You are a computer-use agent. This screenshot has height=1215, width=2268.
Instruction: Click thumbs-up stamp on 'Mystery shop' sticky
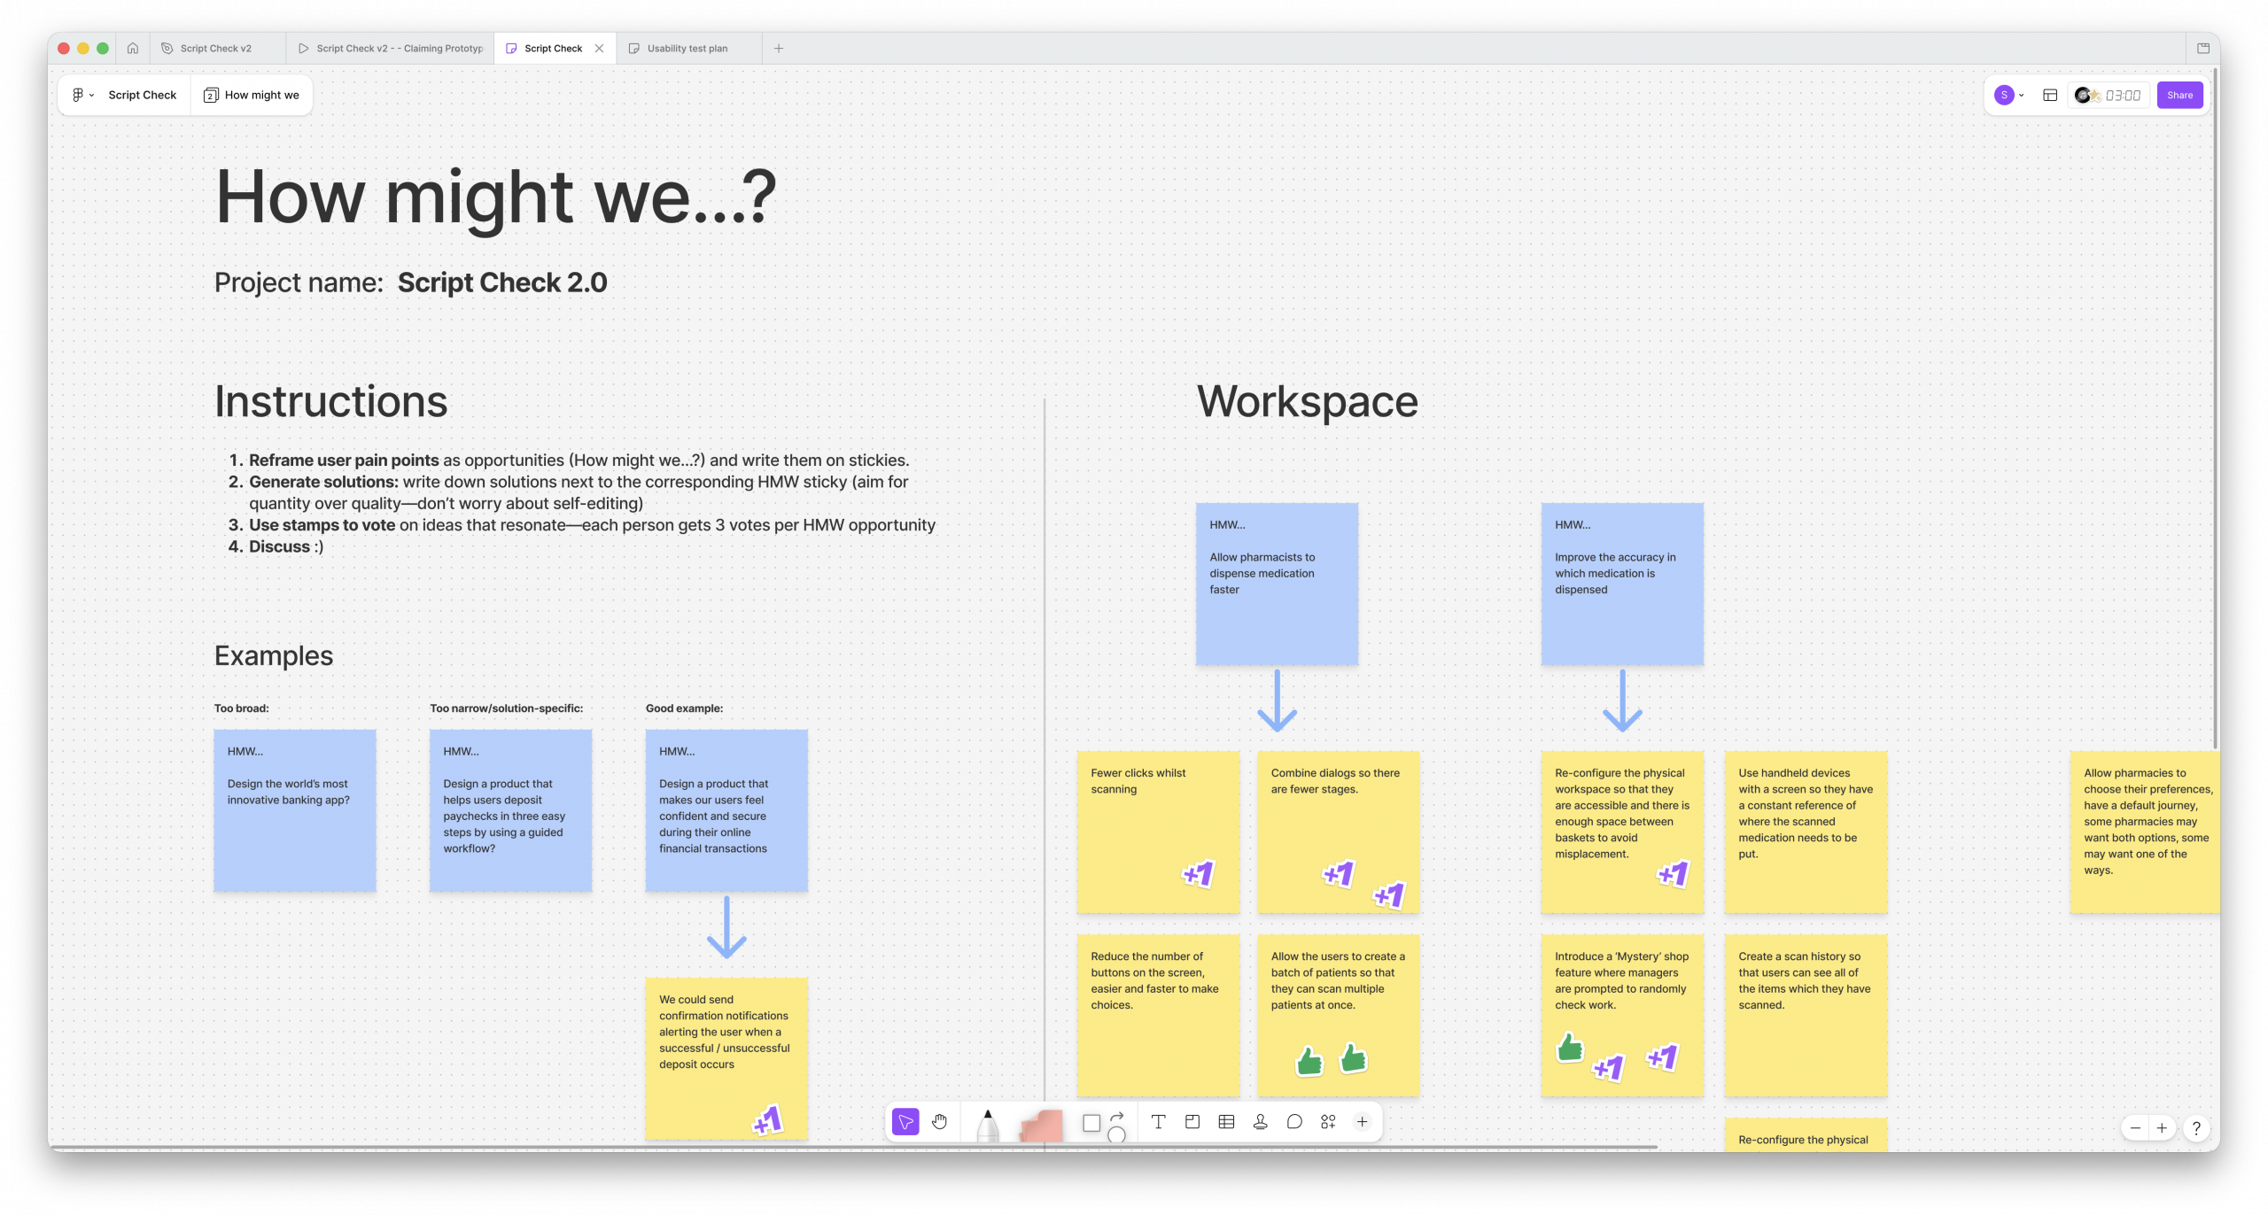[x=1569, y=1048]
